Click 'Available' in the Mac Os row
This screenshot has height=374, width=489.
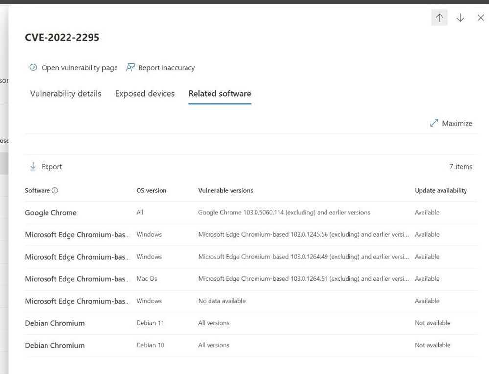427,278
